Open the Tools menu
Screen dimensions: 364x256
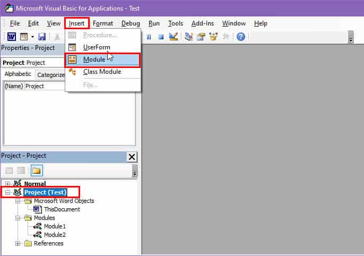click(x=176, y=23)
